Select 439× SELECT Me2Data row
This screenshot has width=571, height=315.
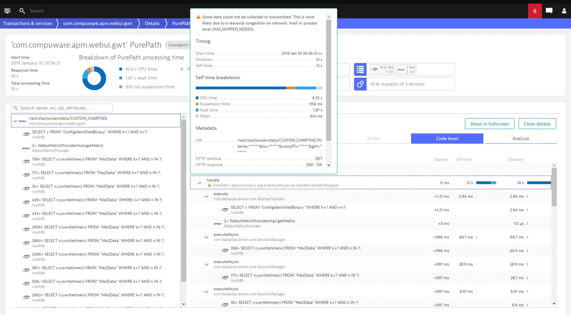click(x=95, y=202)
